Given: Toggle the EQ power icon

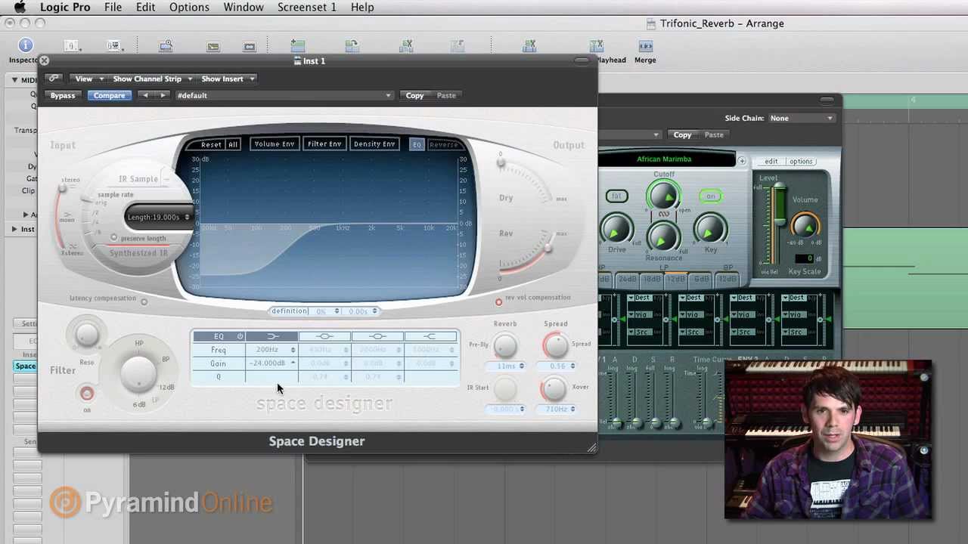Looking at the screenshot, I should click(240, 336).
